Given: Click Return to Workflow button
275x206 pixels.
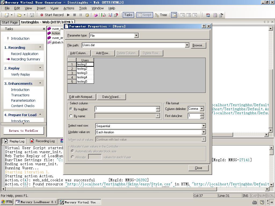Looking at the screenshot, I should pos(24,131).
